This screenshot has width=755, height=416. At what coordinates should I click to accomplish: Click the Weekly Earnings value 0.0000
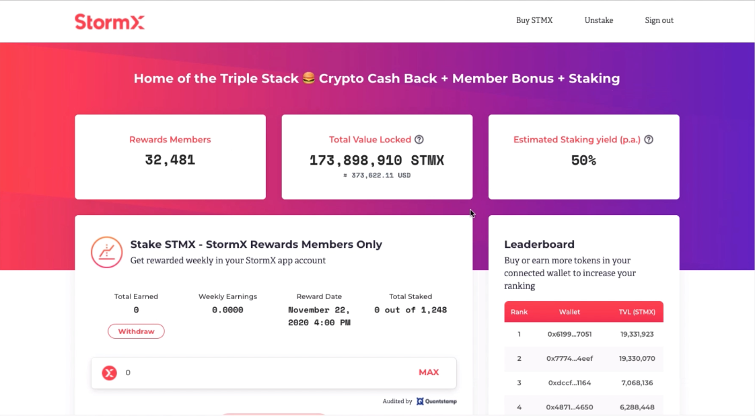[x=227, y=310]
